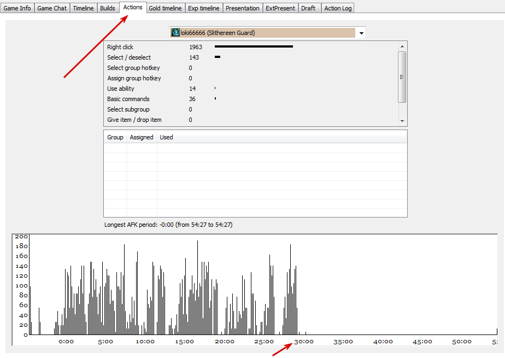The image size is (505, 358).
Task: Open the Gold timeline tab
Action: [x=165, y=8]
